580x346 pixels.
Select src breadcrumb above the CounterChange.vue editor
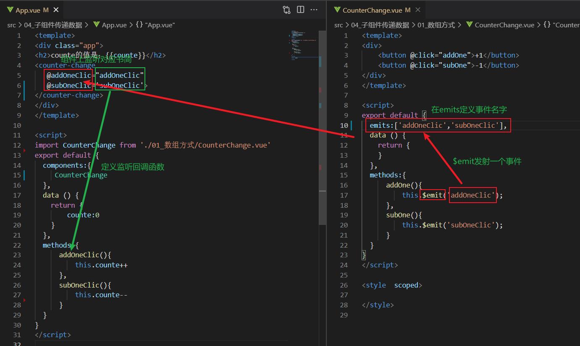(339, 25)
